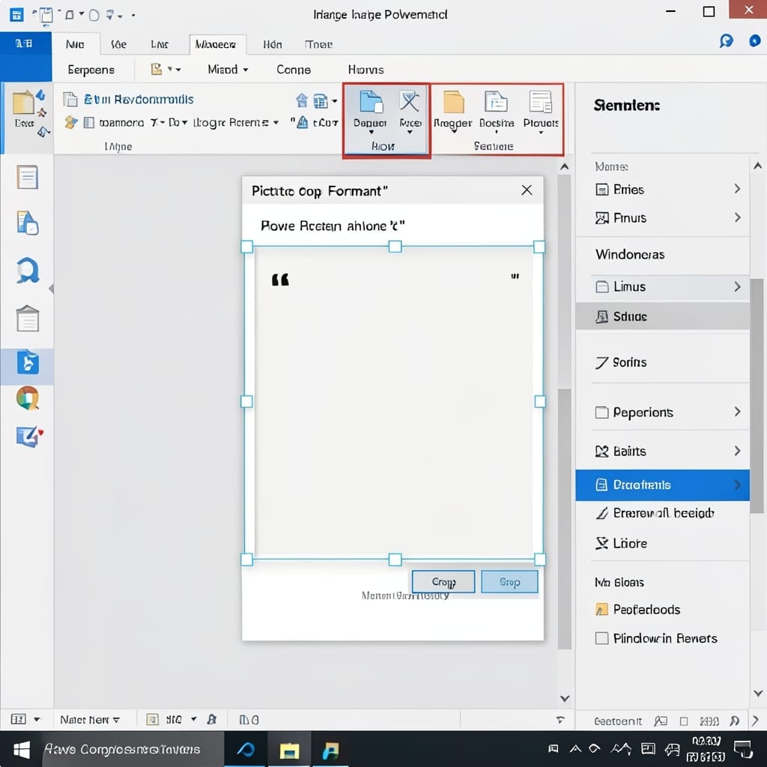This screenshot has width=767, height=767.
Task: Open the blue search sidebar icon
Action: [28, 270]
